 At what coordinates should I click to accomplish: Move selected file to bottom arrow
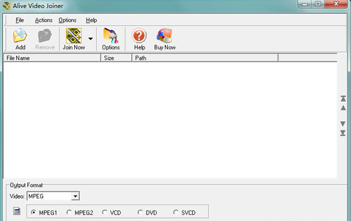(343, 133)
